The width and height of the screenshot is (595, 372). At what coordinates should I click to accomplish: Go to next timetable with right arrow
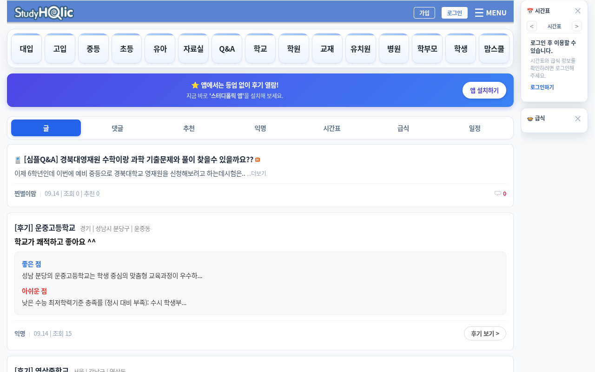577,26
